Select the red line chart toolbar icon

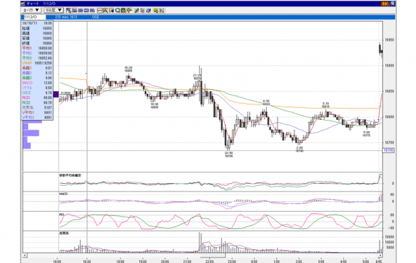[x=100, y=11]
